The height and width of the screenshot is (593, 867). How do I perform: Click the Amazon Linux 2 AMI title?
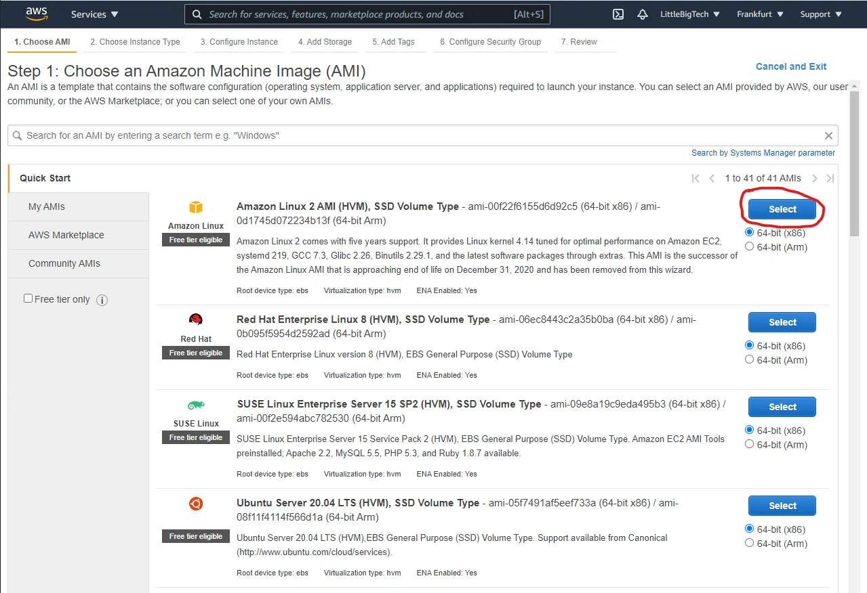click(348, 206)
